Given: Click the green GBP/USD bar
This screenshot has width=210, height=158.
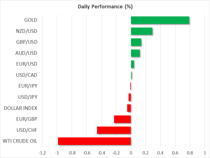Looking at the screenshot, I should pos(136,42).
